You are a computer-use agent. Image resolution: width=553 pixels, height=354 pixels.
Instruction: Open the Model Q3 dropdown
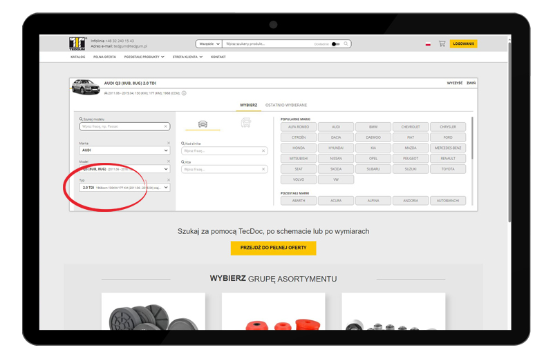[x=125, y=169]
